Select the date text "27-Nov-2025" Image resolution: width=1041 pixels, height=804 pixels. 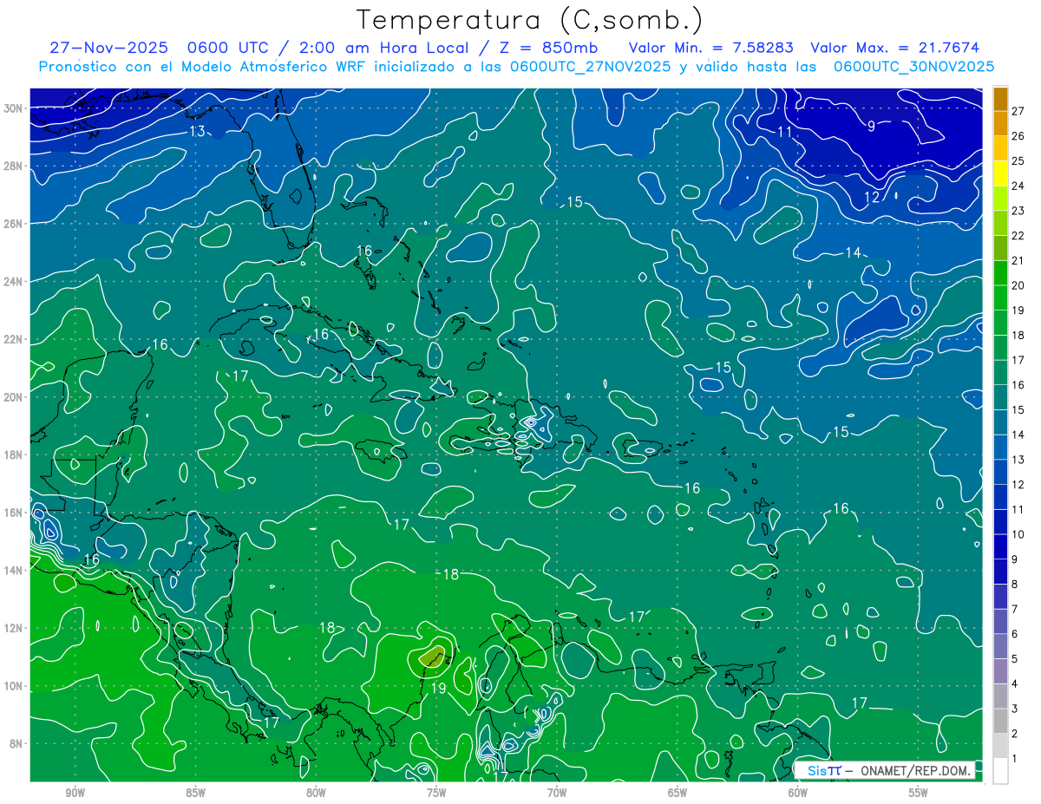click(x=109, y=48)
